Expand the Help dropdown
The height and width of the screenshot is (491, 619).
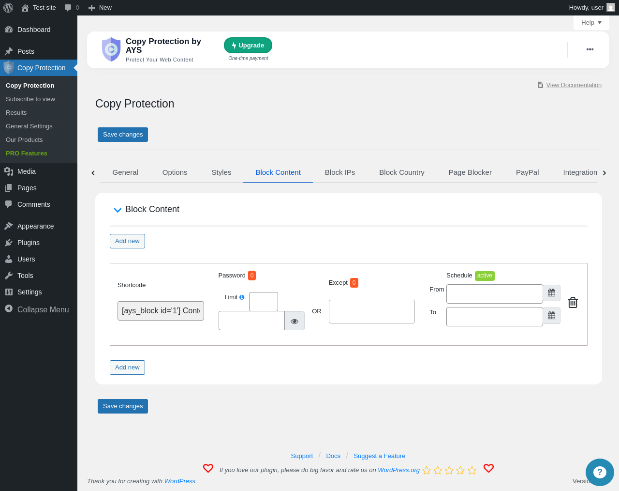pos(591,23)
